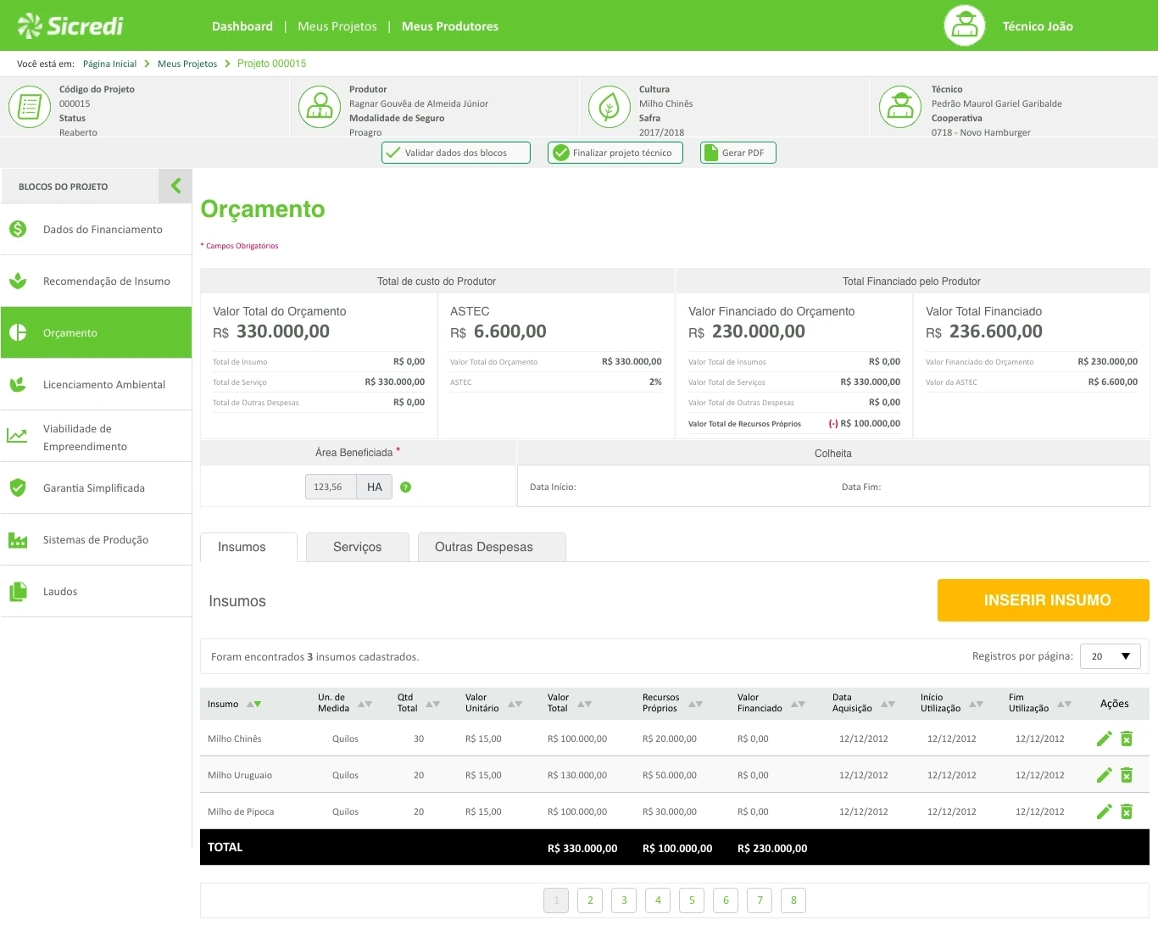The image size is (1158, 942).
Task: Go to results page 8
Action: click(793, 900)
